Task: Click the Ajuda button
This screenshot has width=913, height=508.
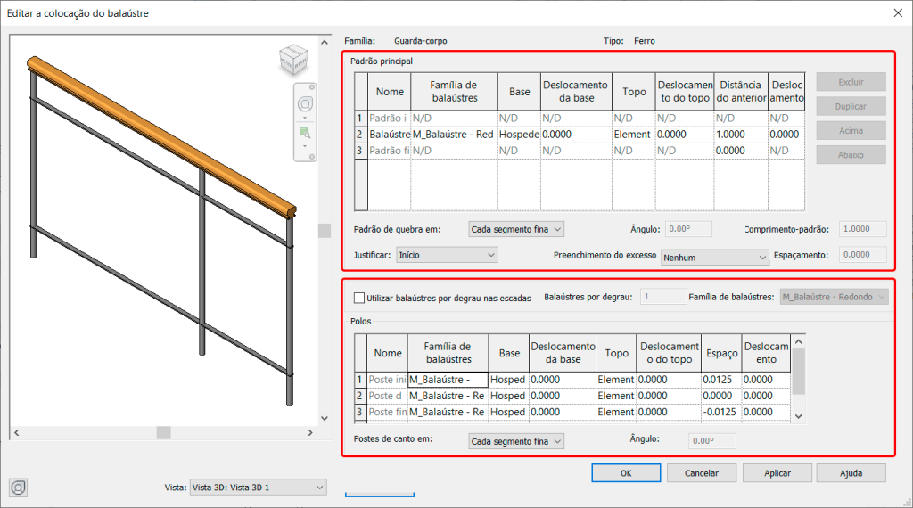Action: [x=851, y=472]
